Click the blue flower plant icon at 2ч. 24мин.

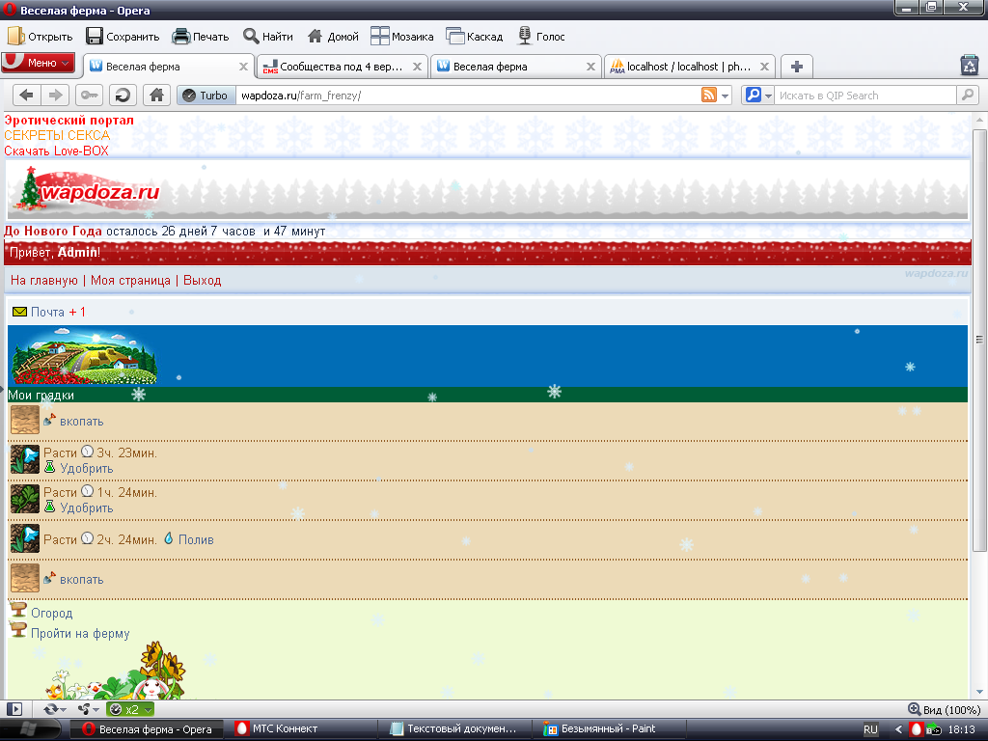(x=25, y=539)
